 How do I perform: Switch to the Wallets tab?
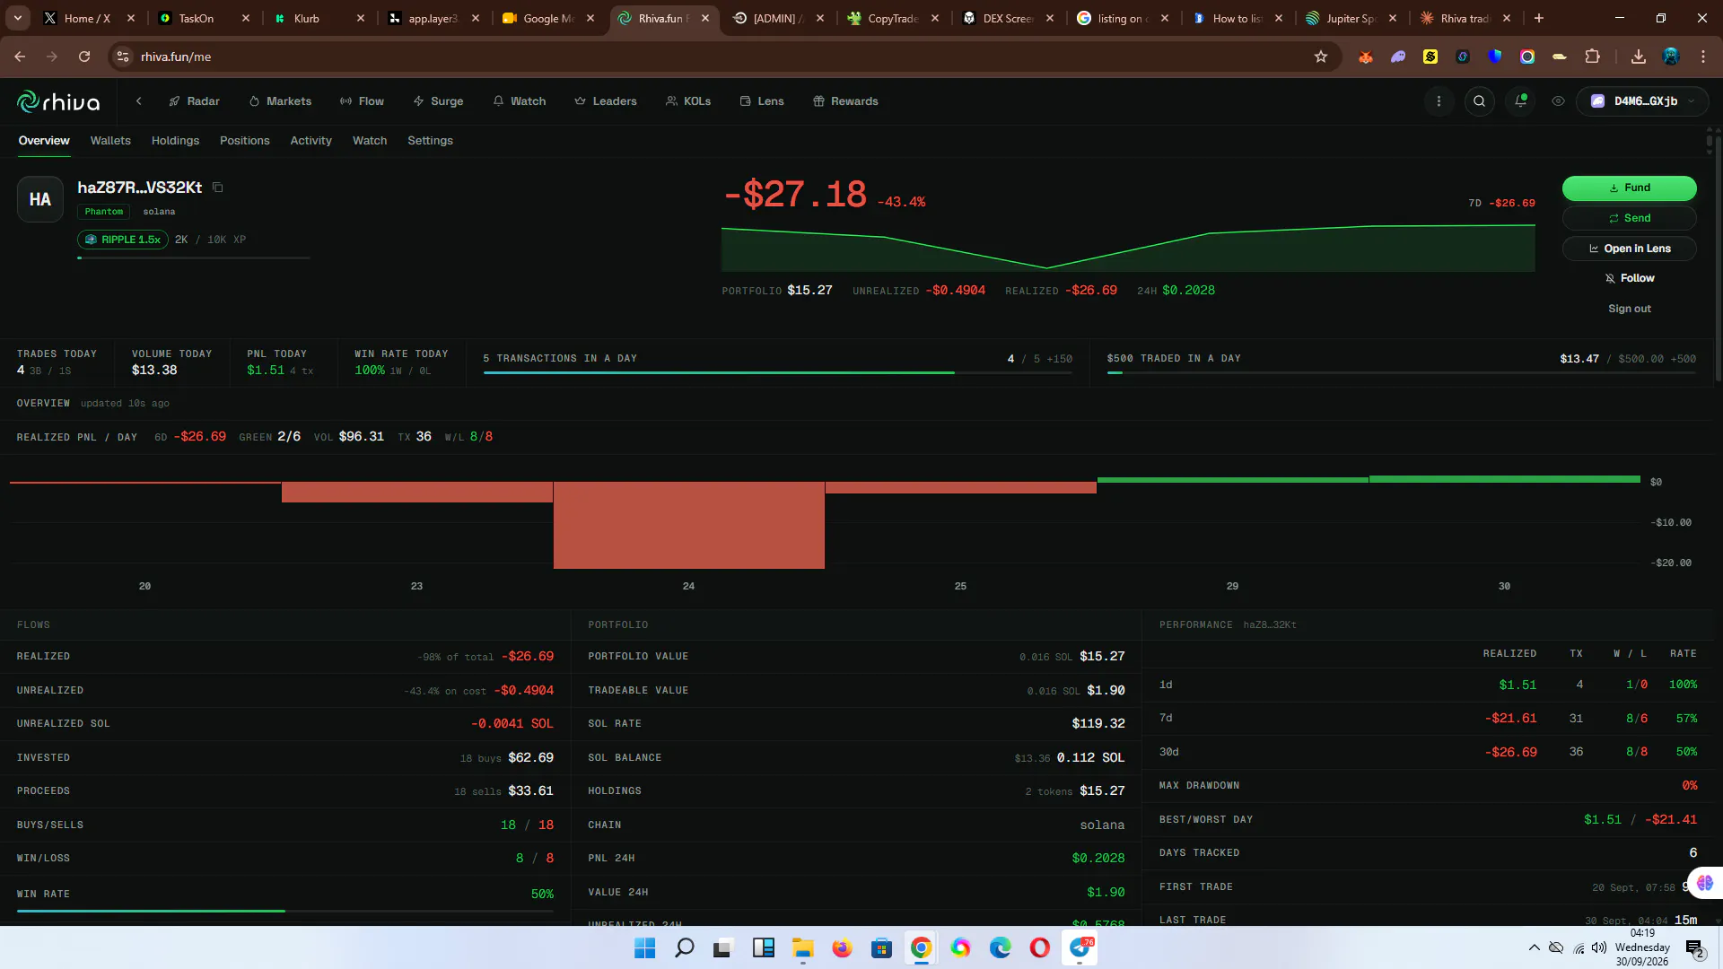110,141
